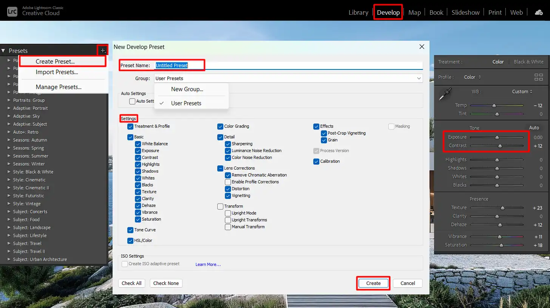Expand the Adaptive: Sky preset folder

(x=9, y=116)
